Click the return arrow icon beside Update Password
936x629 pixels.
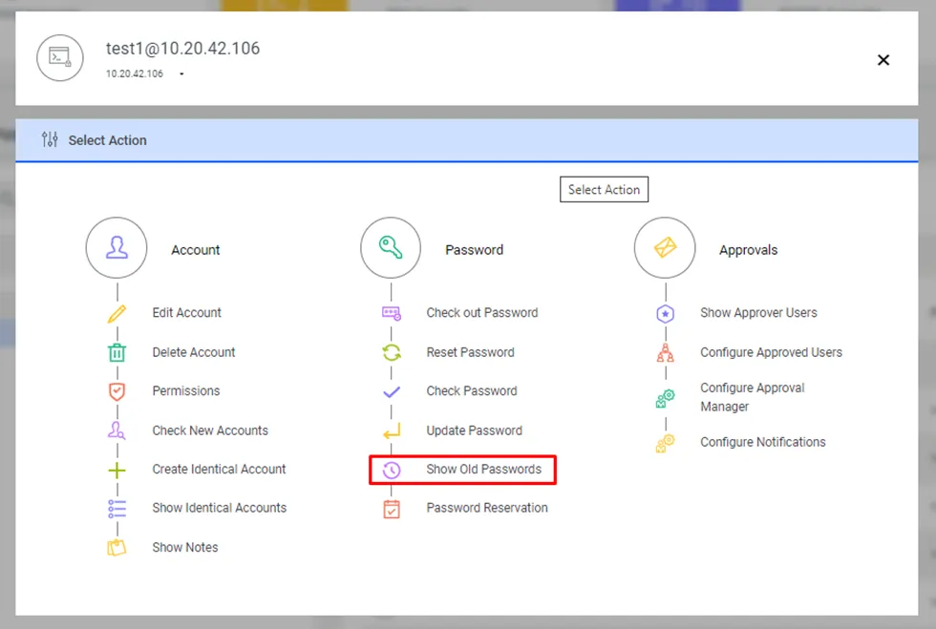click(x=392, y=430)
